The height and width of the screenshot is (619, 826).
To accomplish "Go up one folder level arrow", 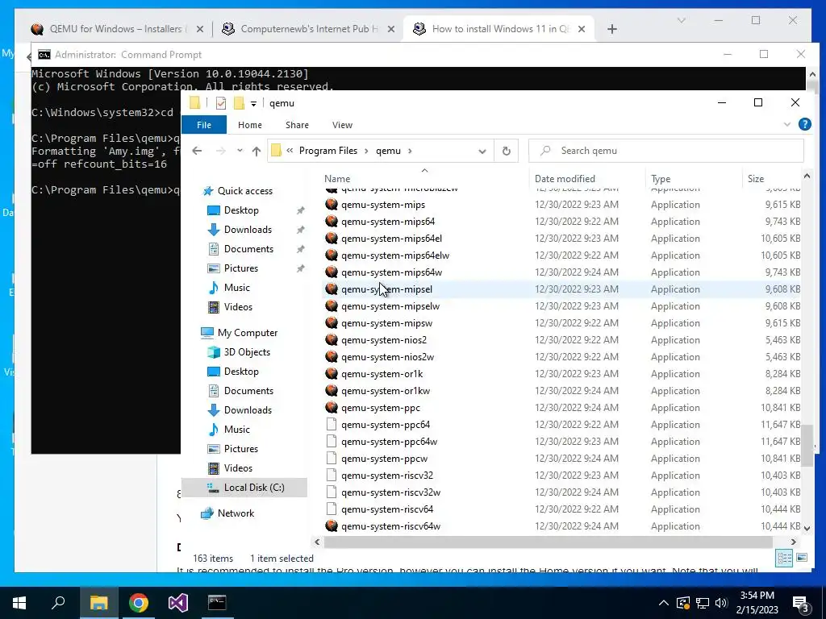I will pos(257,151).
